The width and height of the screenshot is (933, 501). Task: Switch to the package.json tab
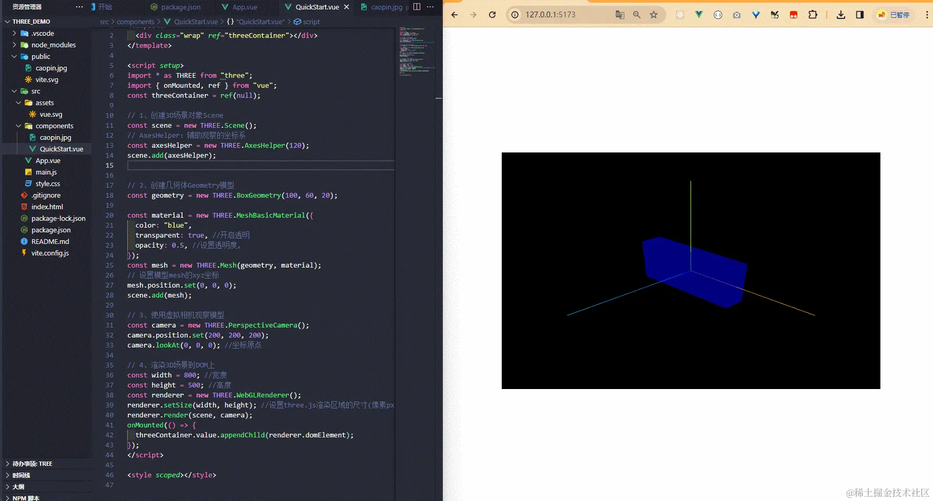(180, 7)
